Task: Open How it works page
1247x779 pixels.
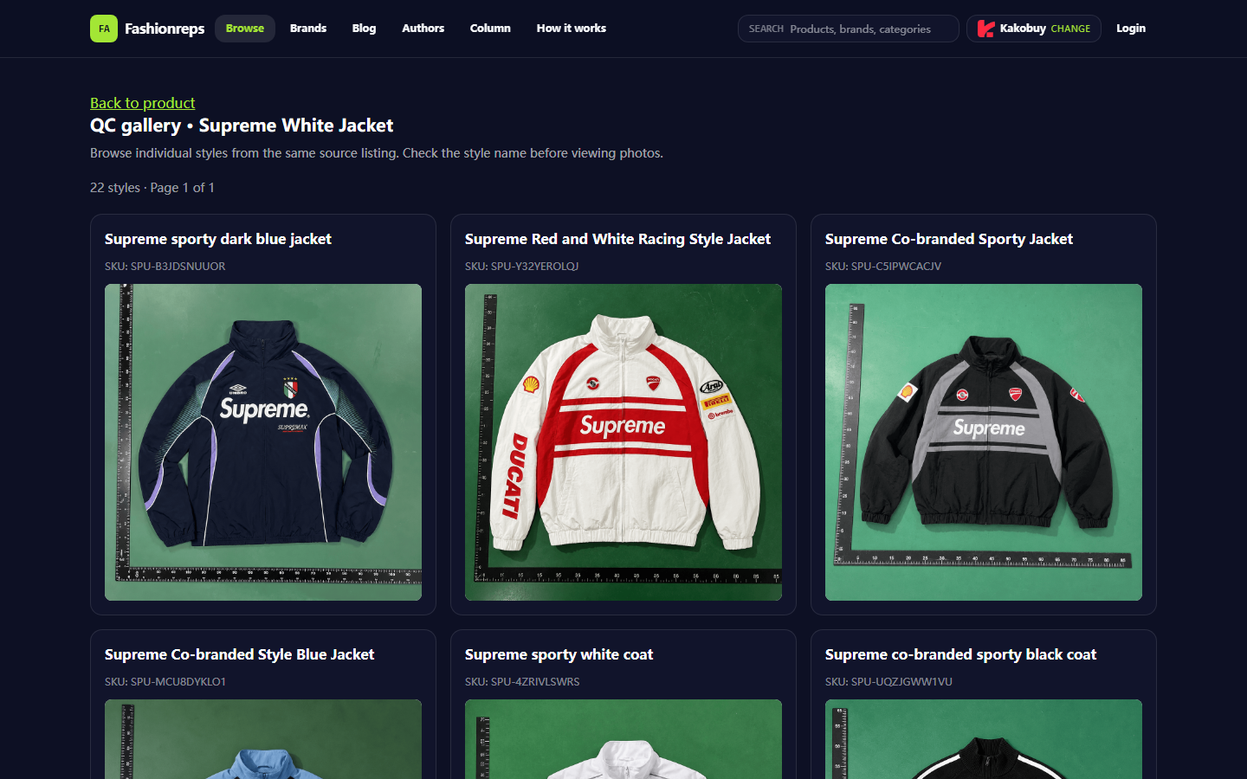Action: point(572,29)
